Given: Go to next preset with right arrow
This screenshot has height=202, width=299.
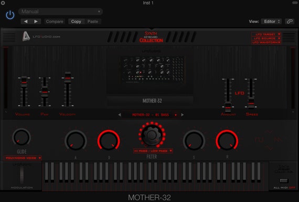Looking at the screenshot, I should pyautogui.click(x=36, y=22).
